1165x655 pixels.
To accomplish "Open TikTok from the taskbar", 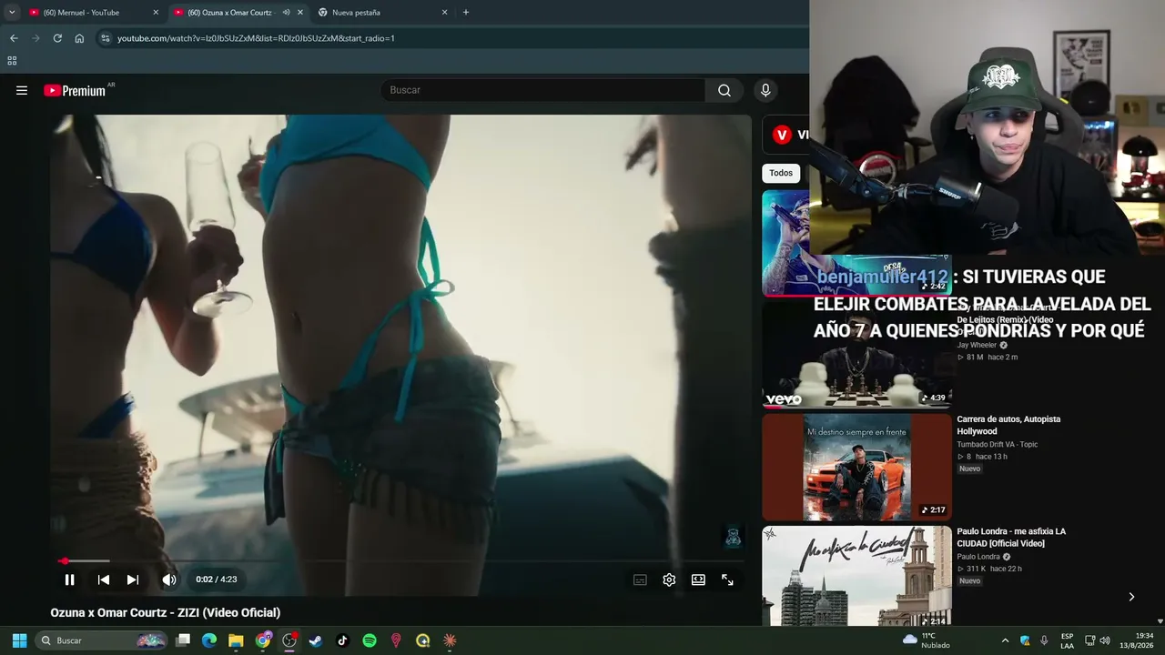I will coord(342,640).
